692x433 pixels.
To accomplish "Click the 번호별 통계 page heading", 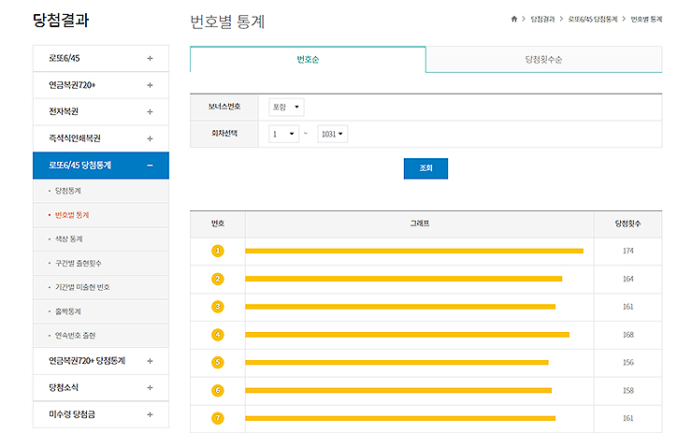I will 227,22.
